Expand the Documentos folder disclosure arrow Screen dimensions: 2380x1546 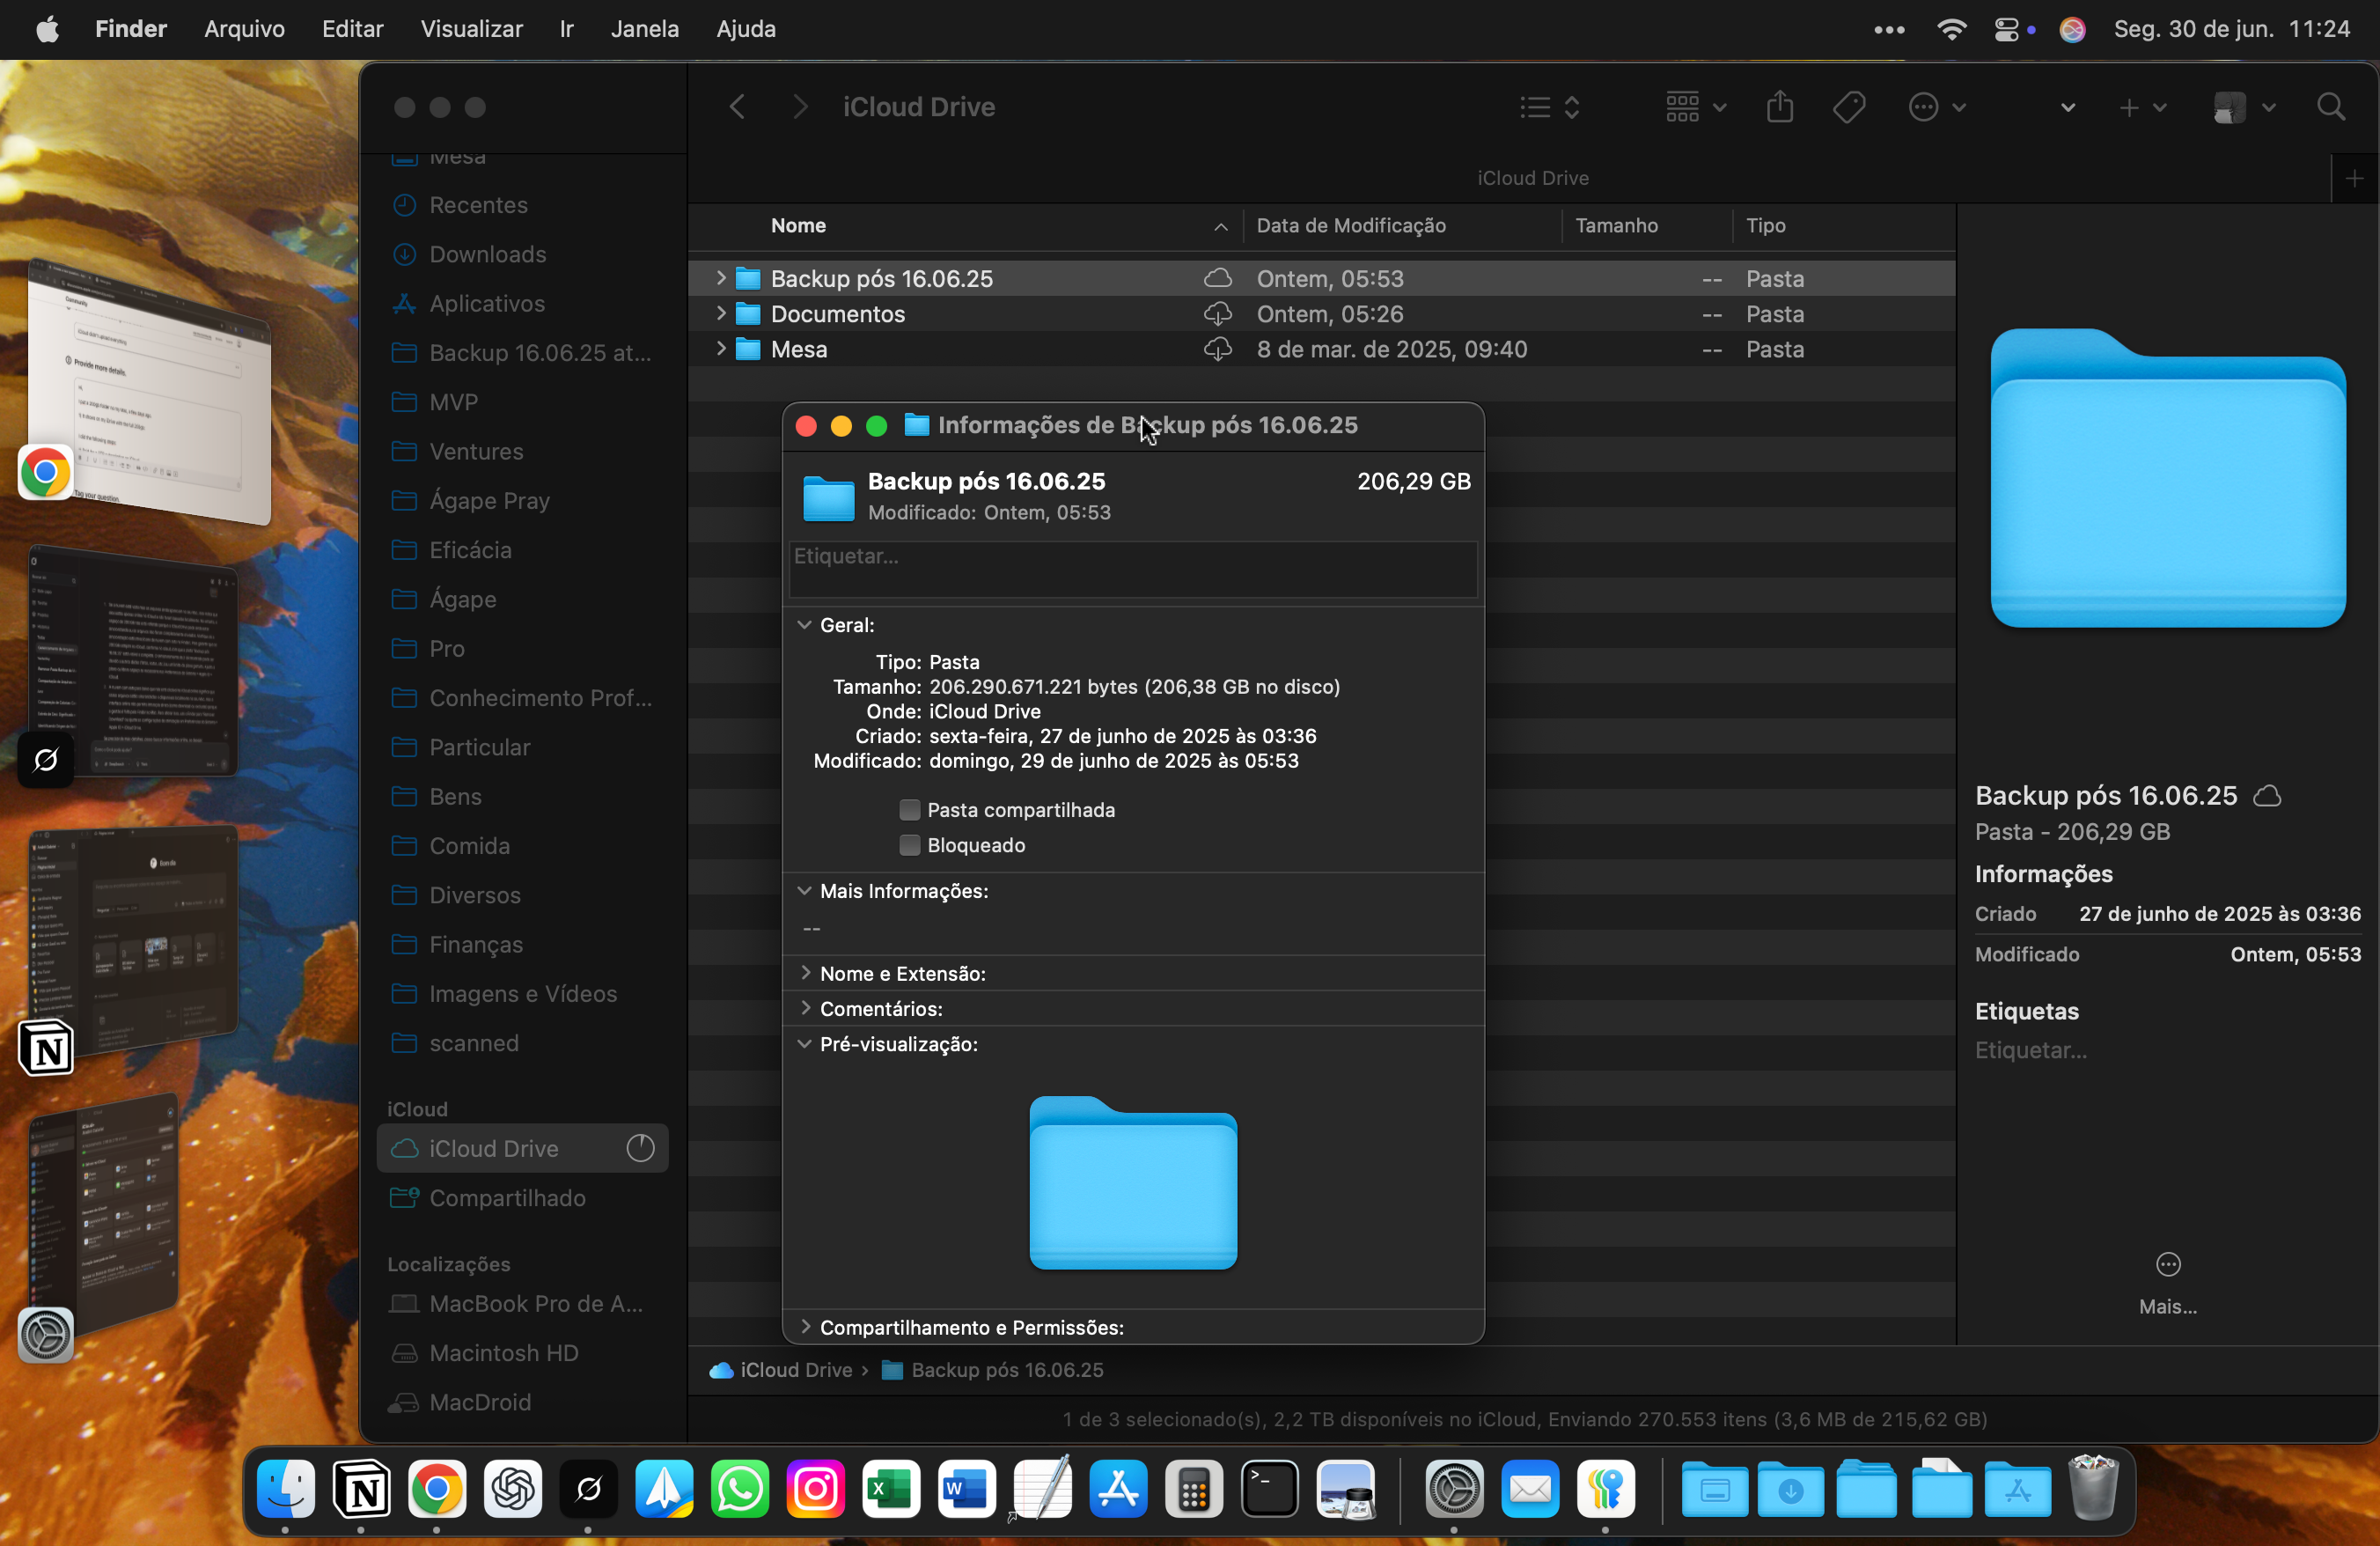(x=720, y=314)
